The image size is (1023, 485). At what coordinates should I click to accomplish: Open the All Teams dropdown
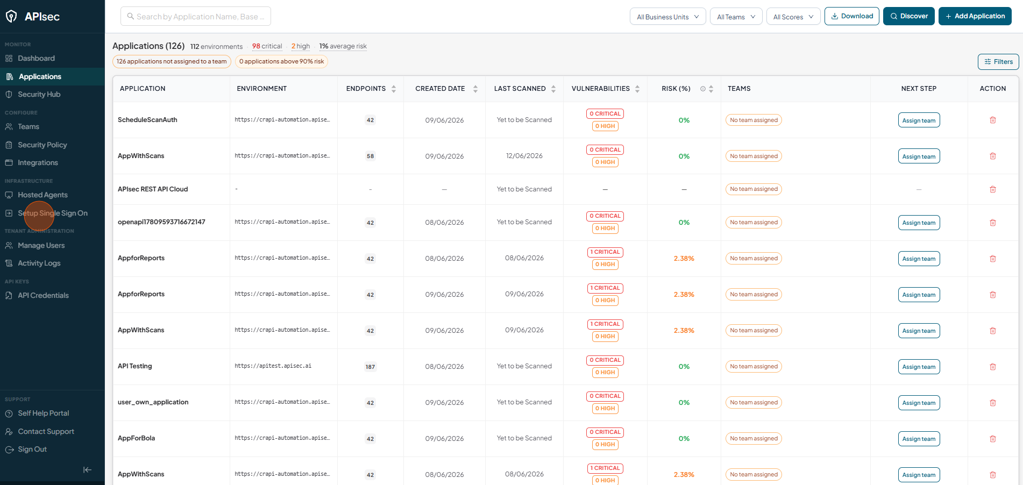point(736,17)
